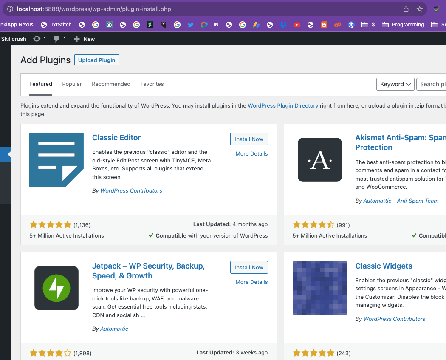Image resolution: width=446 pixels, height=360 pixels.
Task: Click the Jetpack plugin icon
Action: pos(56,288)
